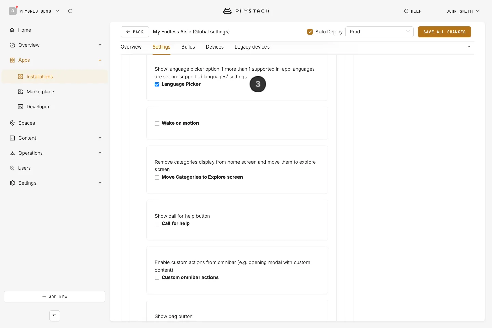Open the three-dots more options menu

pyautogui.click(x=468, y=47)
